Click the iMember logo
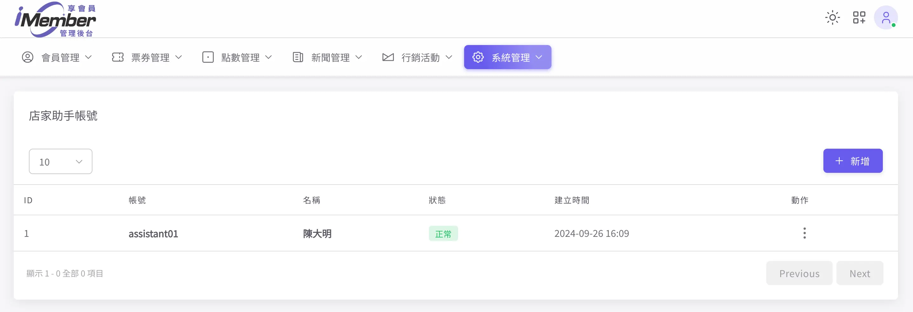 (55, 19)
